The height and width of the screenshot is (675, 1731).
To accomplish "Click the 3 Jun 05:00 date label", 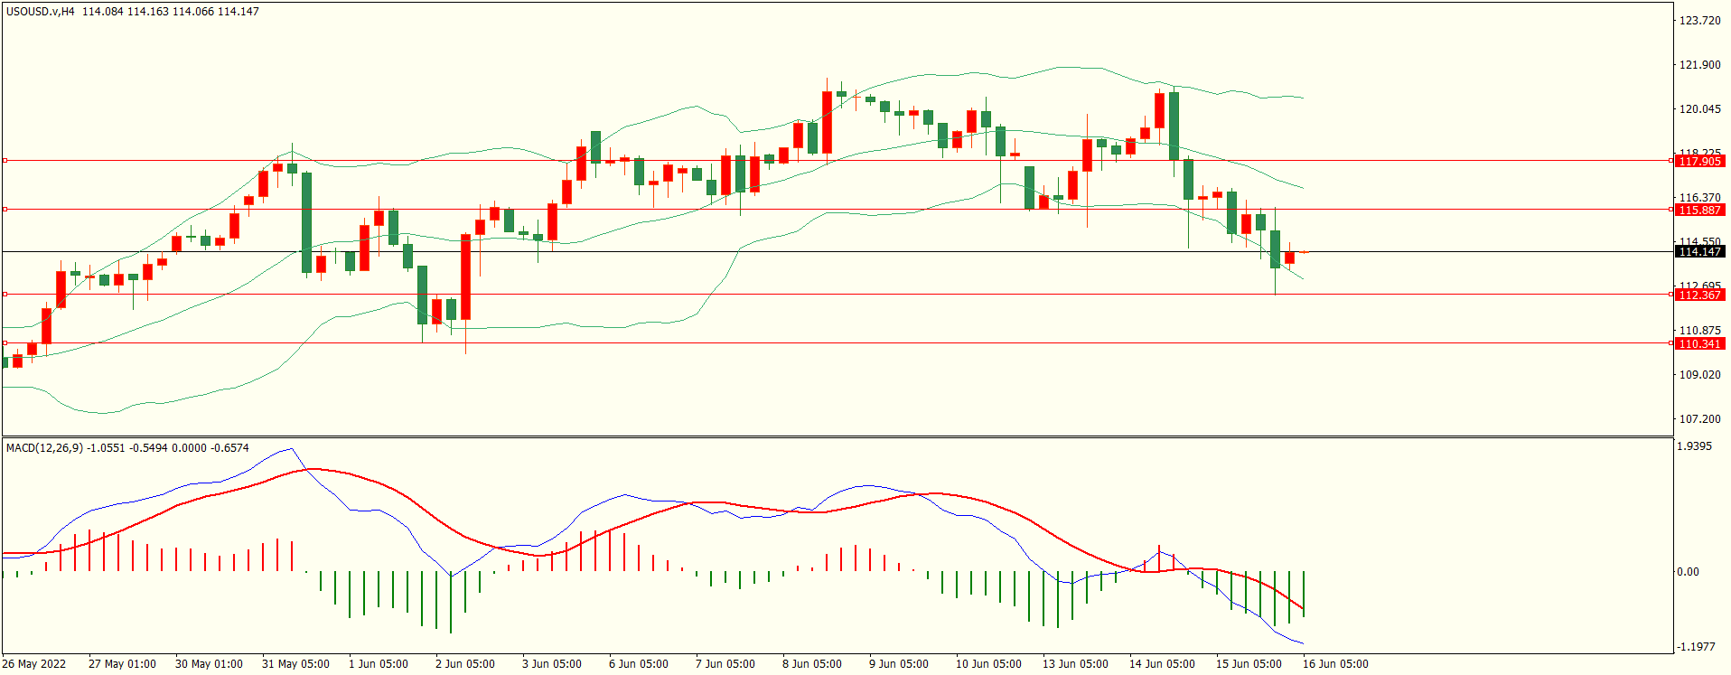I will pos(552,664).
